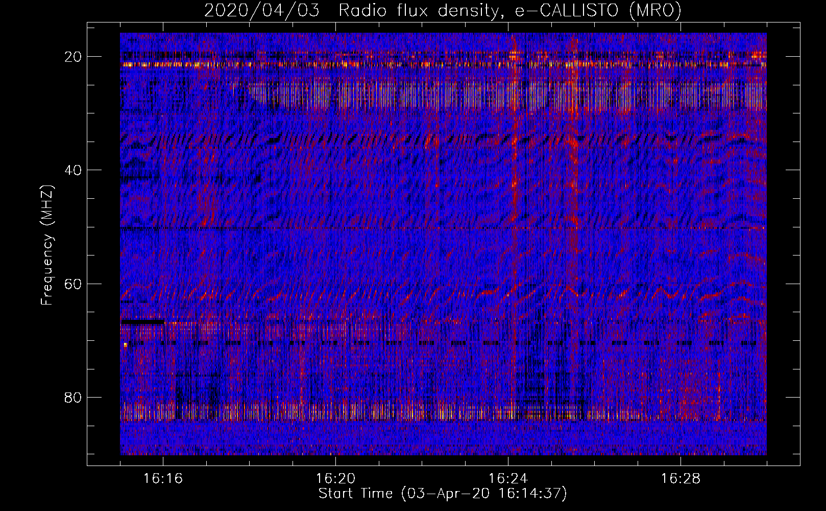Click the "Frequency (MHZ)" axis label
The width and height of the screenshot is (826, 511).
click(47, 245)
